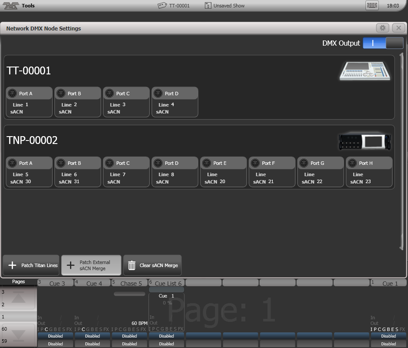This screenshot has width=408, height=348.
Task: Click the gear icon in Network DMX Node Settings
Action: click(382, 27)
